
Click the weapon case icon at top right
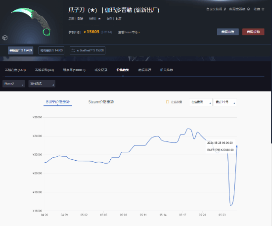click(248, 9)
